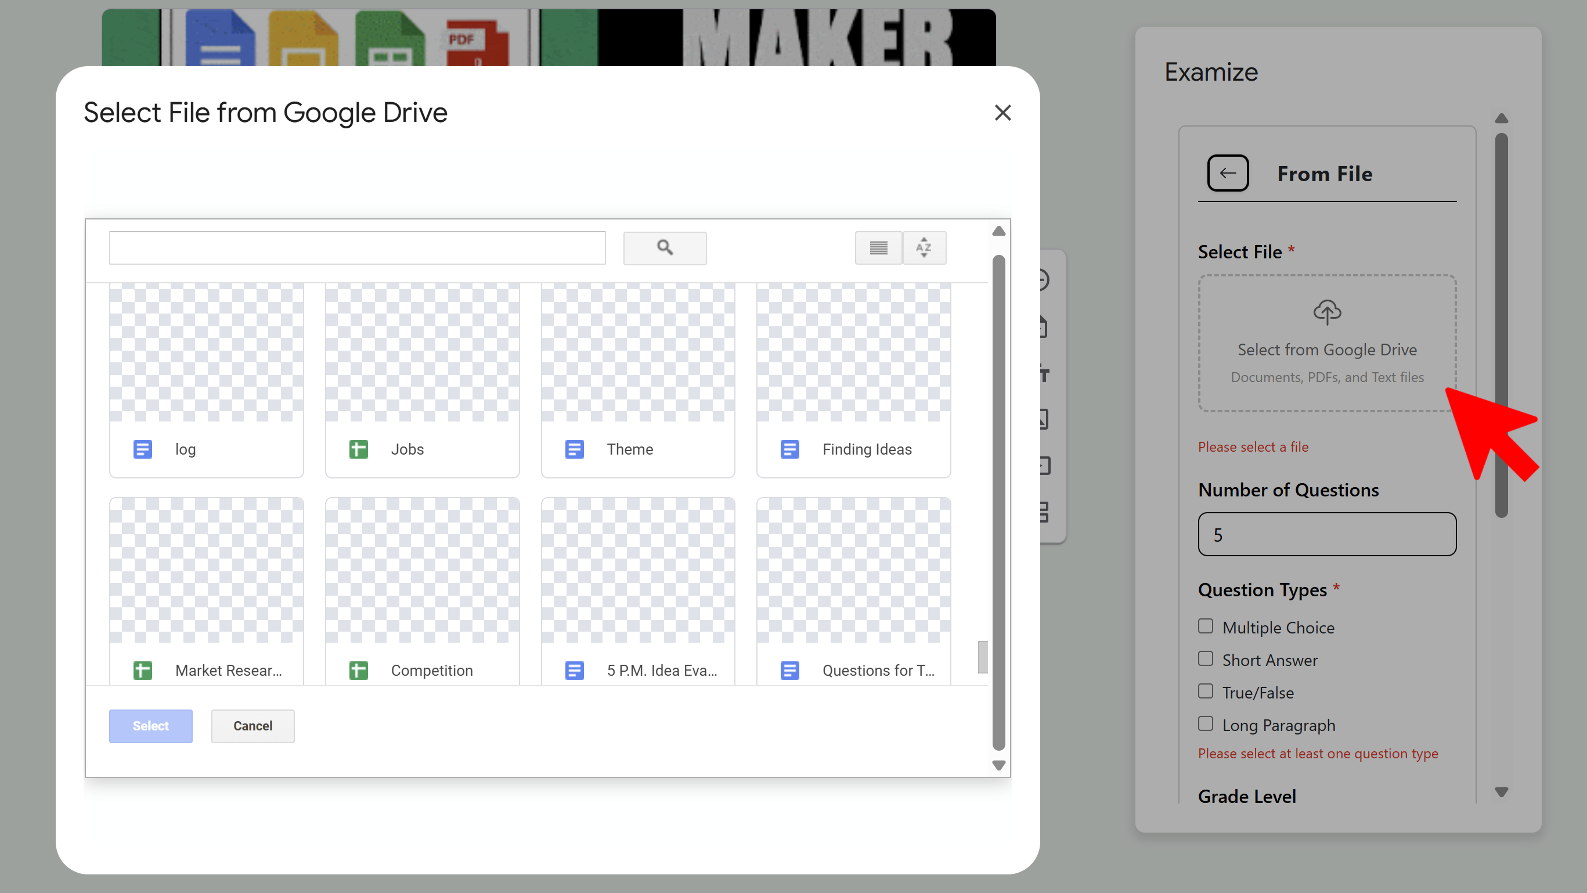Click the Sheets icon beside "Jobs"
Image resolution: width=1587 pixels, height=893 pixels.
point(358,449)
